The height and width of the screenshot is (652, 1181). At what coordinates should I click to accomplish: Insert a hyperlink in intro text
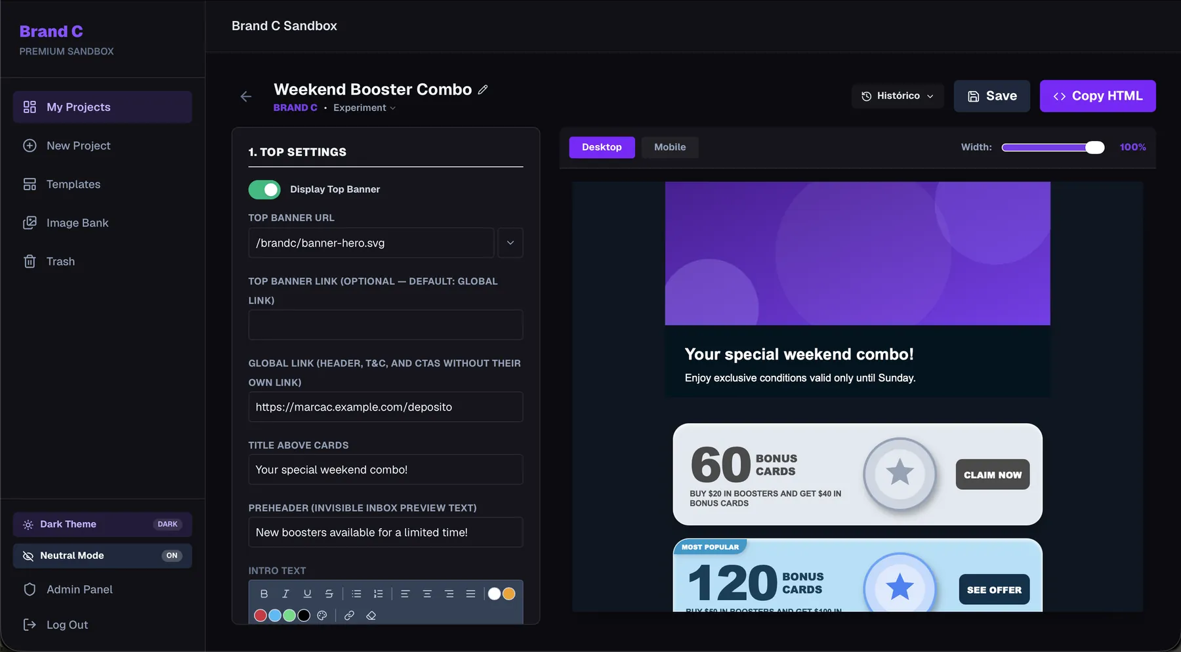[349, 615]
